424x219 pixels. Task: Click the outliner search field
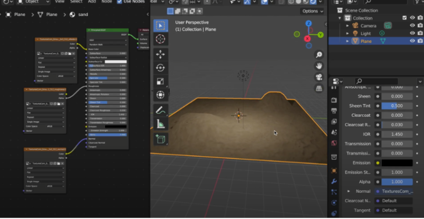pyautogui.click(x=385, y=2)
